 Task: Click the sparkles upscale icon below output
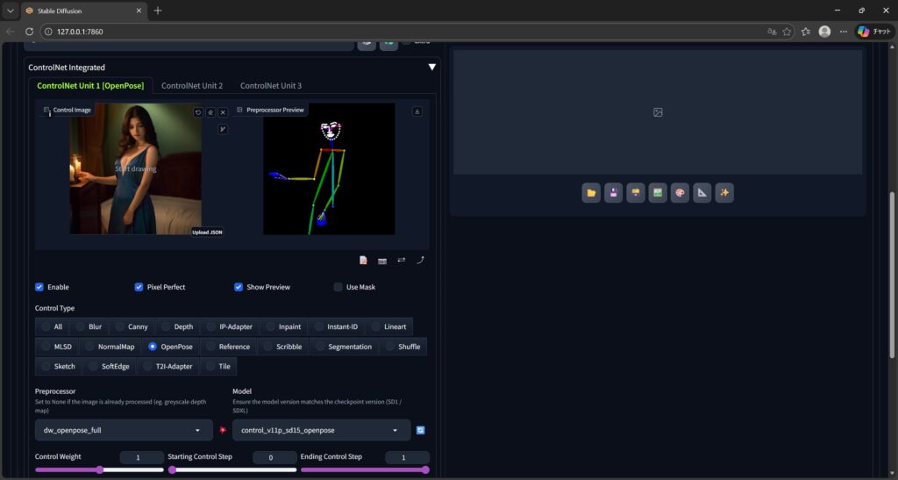tap(724, 193)
